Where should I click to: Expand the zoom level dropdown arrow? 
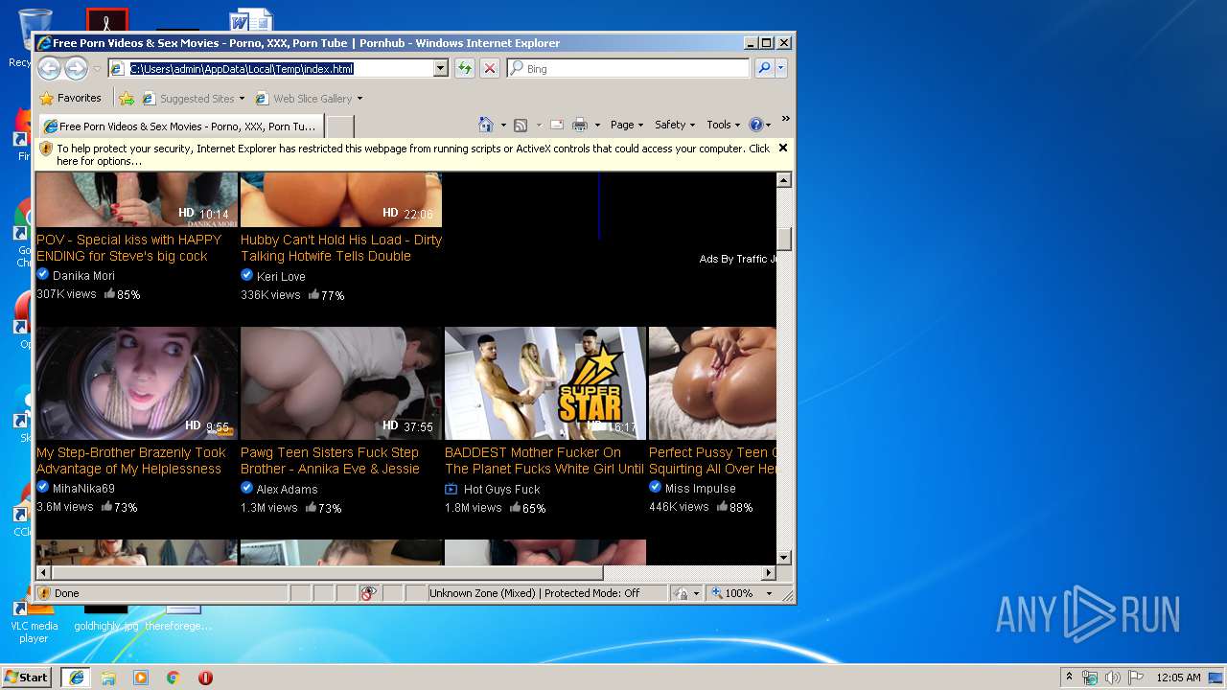click(x=769, y=593)
